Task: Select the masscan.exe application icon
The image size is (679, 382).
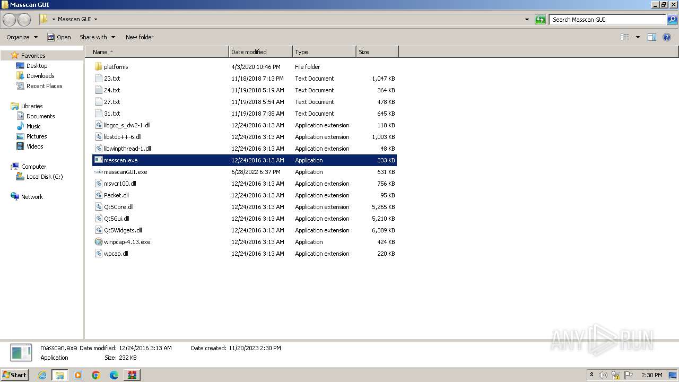Action: [x=98, y=160]
